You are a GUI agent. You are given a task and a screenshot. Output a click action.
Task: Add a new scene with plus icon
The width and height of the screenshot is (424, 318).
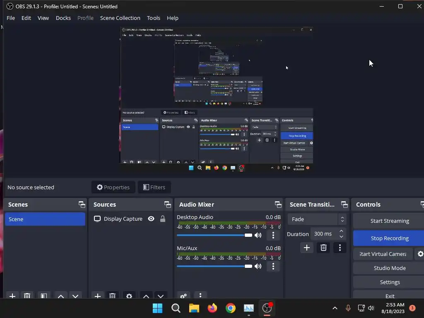pyautogui.click(x=12, y=296)
